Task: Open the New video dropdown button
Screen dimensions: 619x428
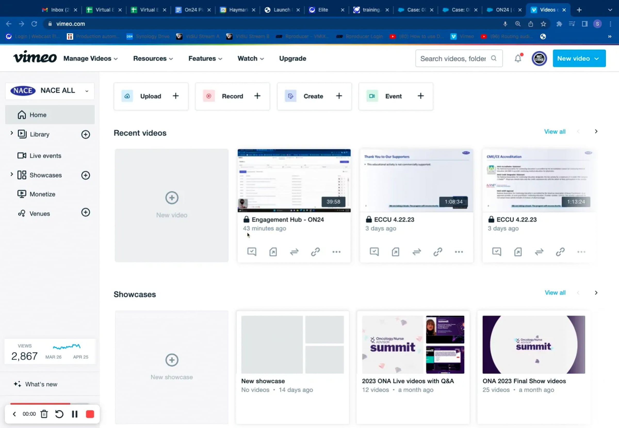Action: tap(579, 58)
